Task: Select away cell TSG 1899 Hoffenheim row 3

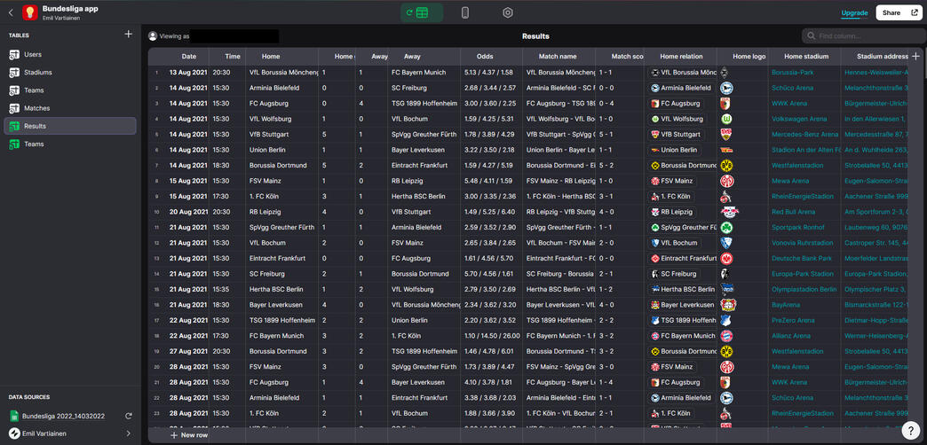Action: coord(424,104)
